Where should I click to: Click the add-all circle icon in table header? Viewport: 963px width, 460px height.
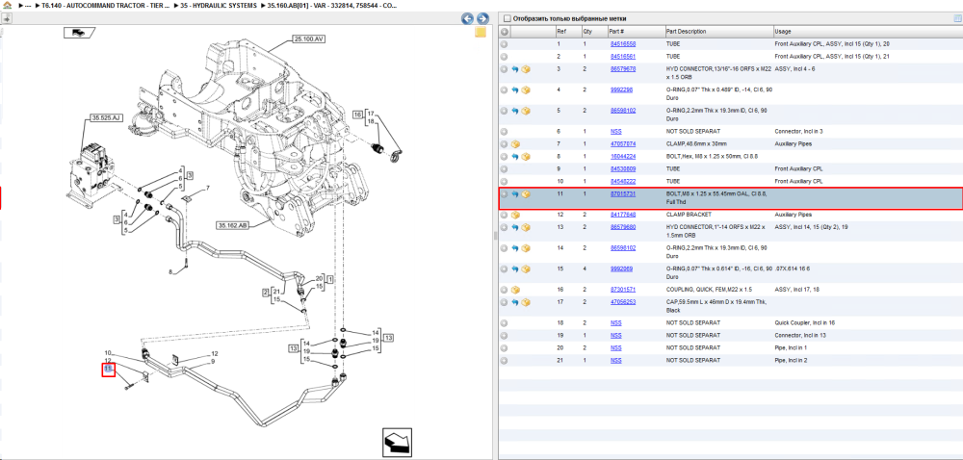pos(505,32)
